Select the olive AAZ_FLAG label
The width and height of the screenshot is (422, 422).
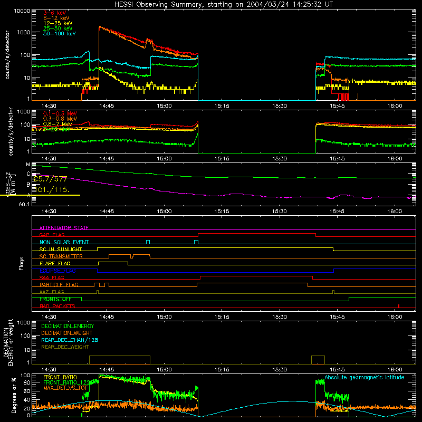coord(52,292)
